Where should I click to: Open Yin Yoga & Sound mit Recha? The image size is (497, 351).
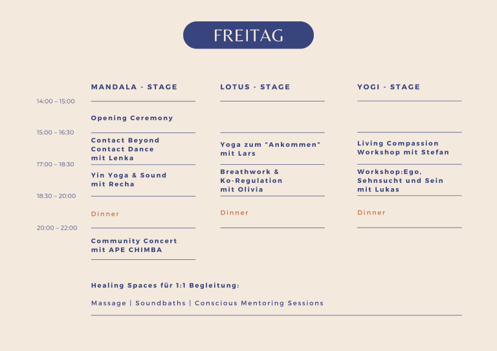(129, 180)
